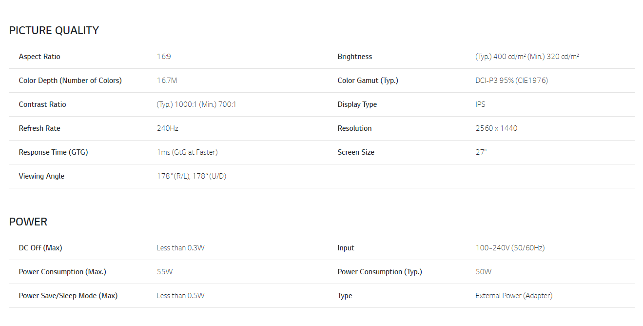Click the 2560 x 1440 resolution value
Image resolution: width=643 pixels, height=326 pixels.
pos(497,128)
